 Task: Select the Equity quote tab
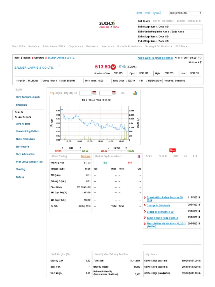coord(156,21)
